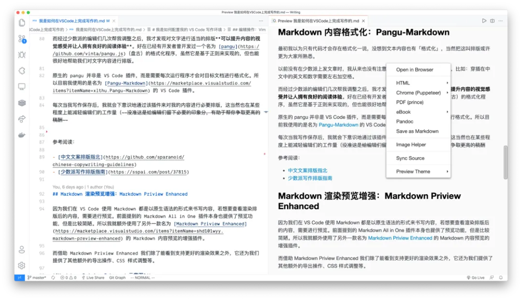The image size is (522, 300).
Task: Open Image Helper from context menu
Action: coord(419,144)
